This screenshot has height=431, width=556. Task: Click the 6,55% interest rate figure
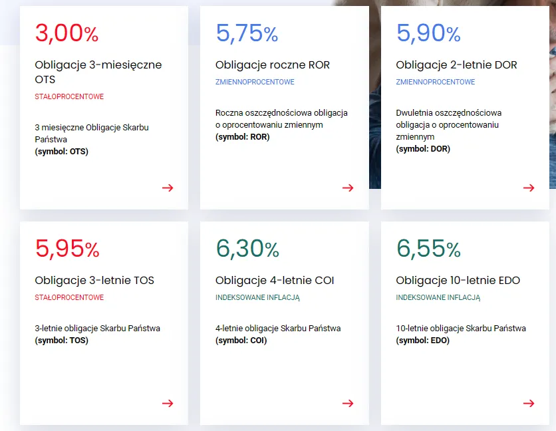click(x=428, y=249)
